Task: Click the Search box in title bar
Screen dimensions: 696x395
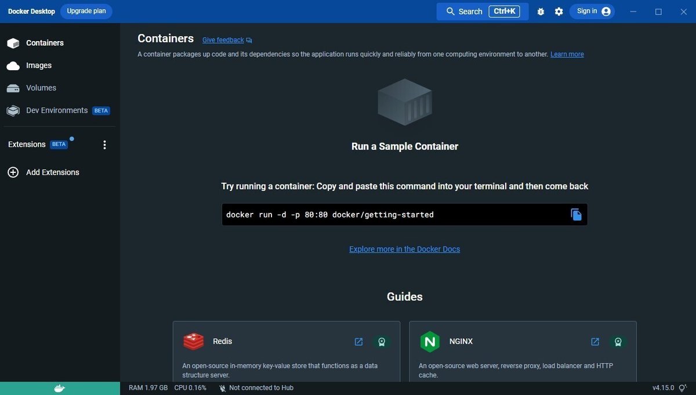Action: [483, 12]
